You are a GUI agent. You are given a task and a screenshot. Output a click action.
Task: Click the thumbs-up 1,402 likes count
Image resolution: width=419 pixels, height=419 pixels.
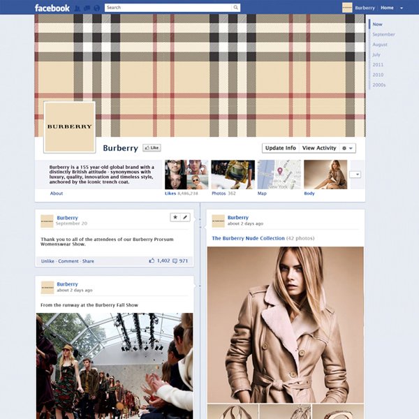coord(159,260)
